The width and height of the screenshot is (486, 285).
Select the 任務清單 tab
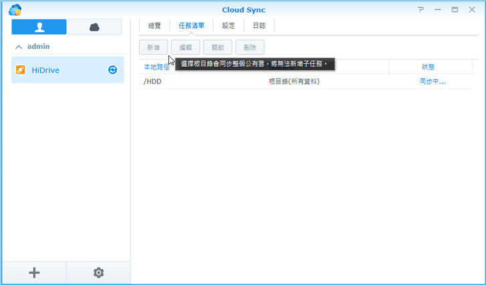[192, 25]
